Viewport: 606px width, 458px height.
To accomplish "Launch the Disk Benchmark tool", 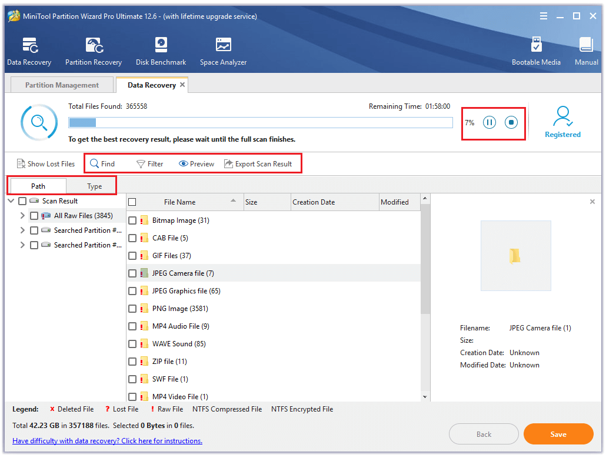I will pos(161,51).
